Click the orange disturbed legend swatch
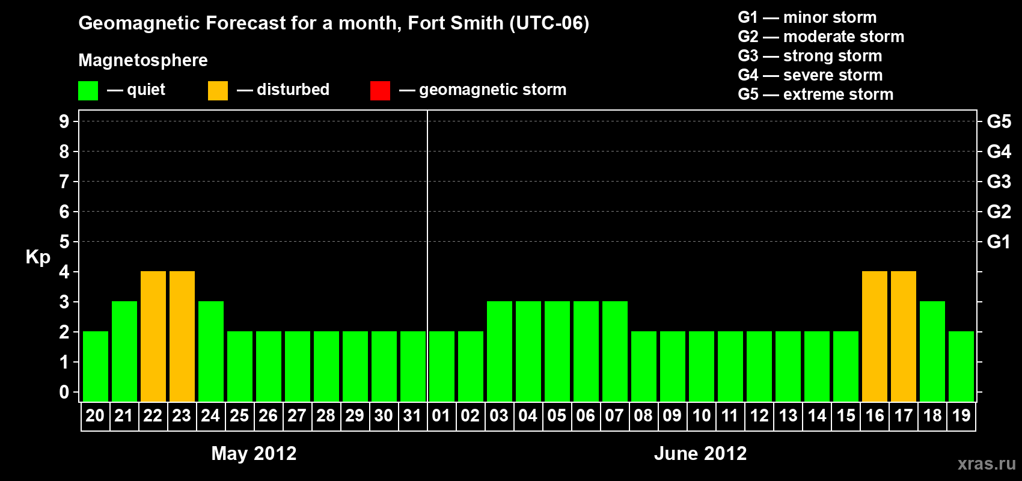Viewport: 1022px width, 481px height. [218, 91]
